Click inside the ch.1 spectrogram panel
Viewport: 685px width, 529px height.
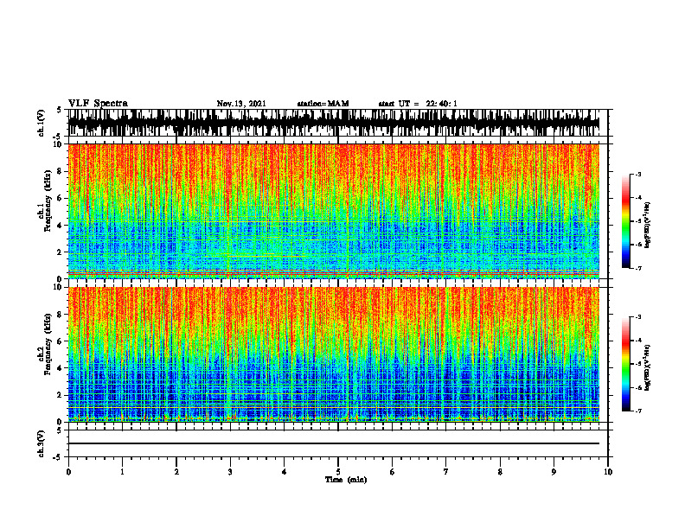(x=334, y=211)
